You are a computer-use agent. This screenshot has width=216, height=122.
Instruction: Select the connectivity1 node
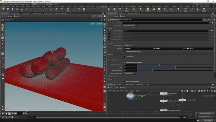coord(182,100)
